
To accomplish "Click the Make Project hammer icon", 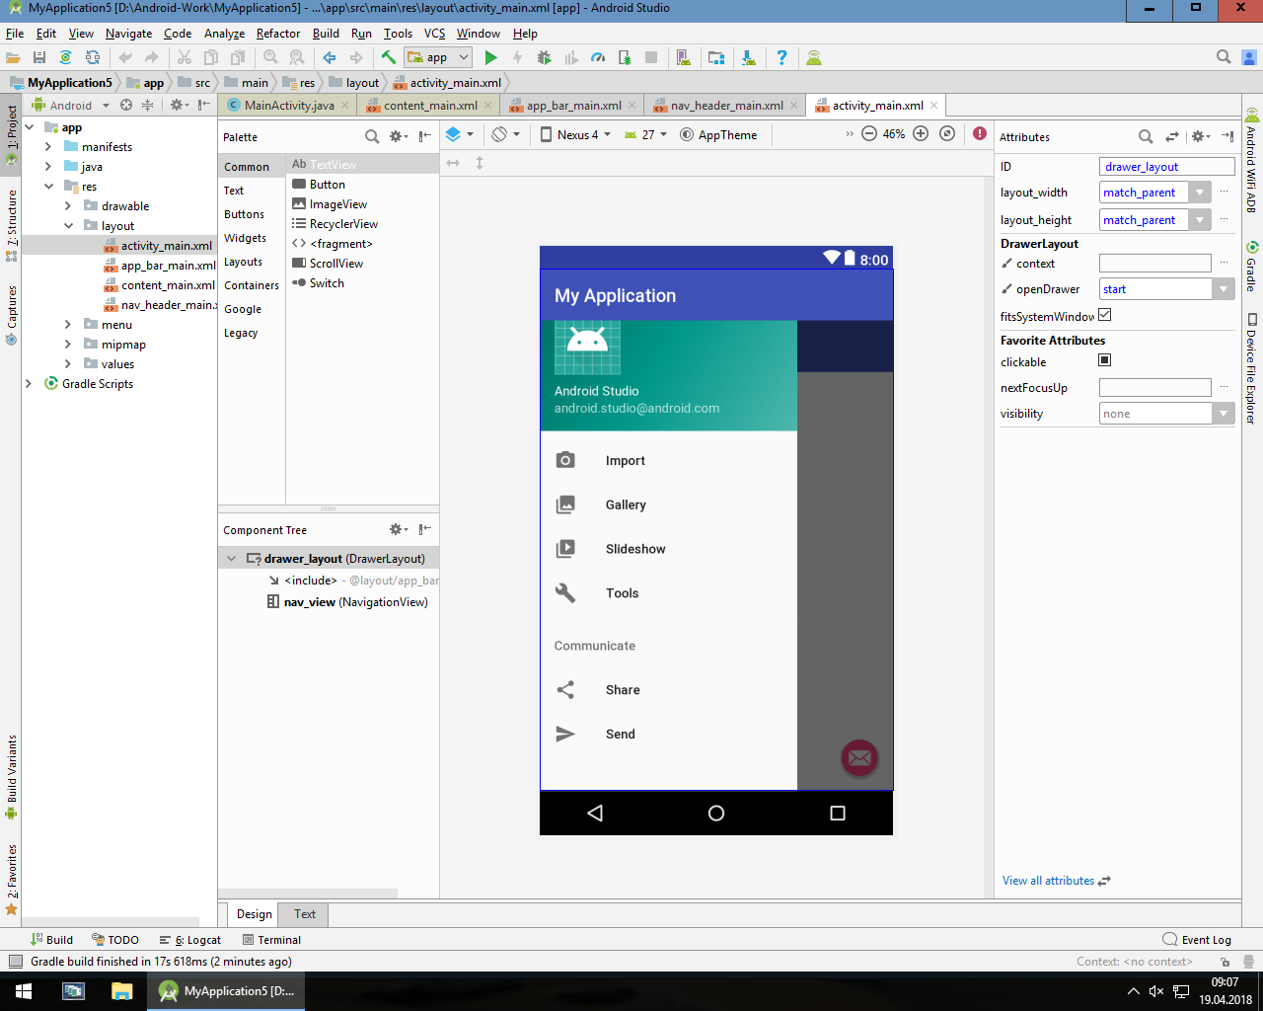I will tap(389, 58).
